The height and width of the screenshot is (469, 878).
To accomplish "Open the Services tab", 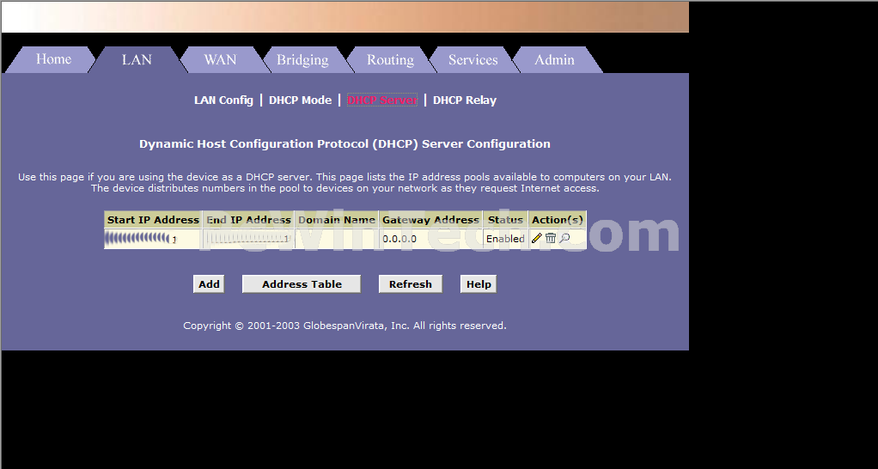I will [x=473, y=59].
